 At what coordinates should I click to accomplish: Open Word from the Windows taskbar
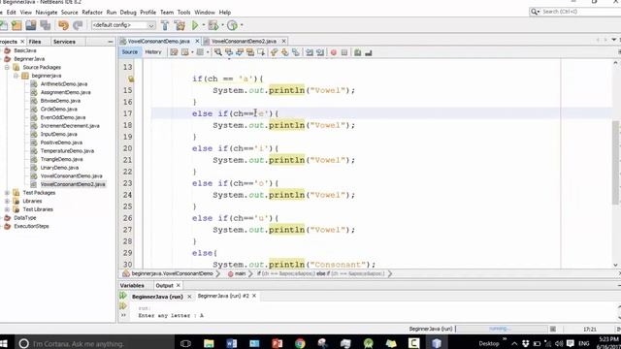232,343
